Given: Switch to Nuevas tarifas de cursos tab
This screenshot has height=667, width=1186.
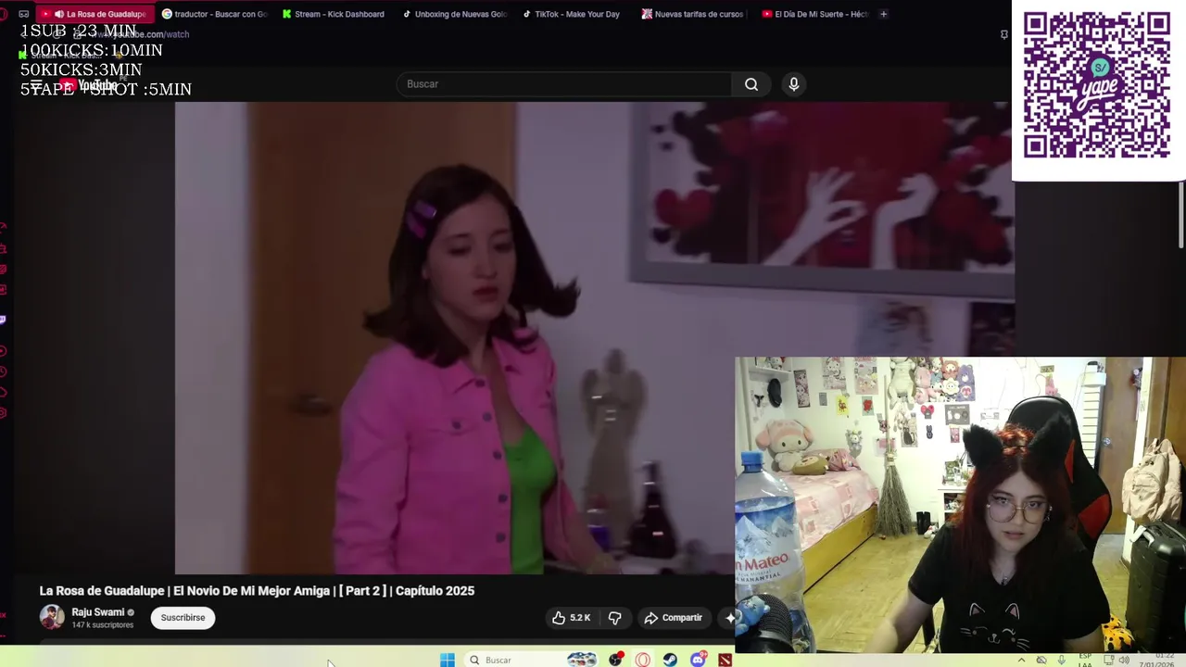Looking at the screenshot, I should [692, 14].
